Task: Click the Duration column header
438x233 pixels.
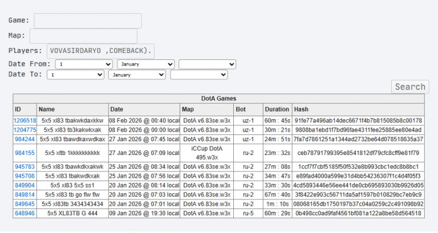Action: (x=277, y=109)
